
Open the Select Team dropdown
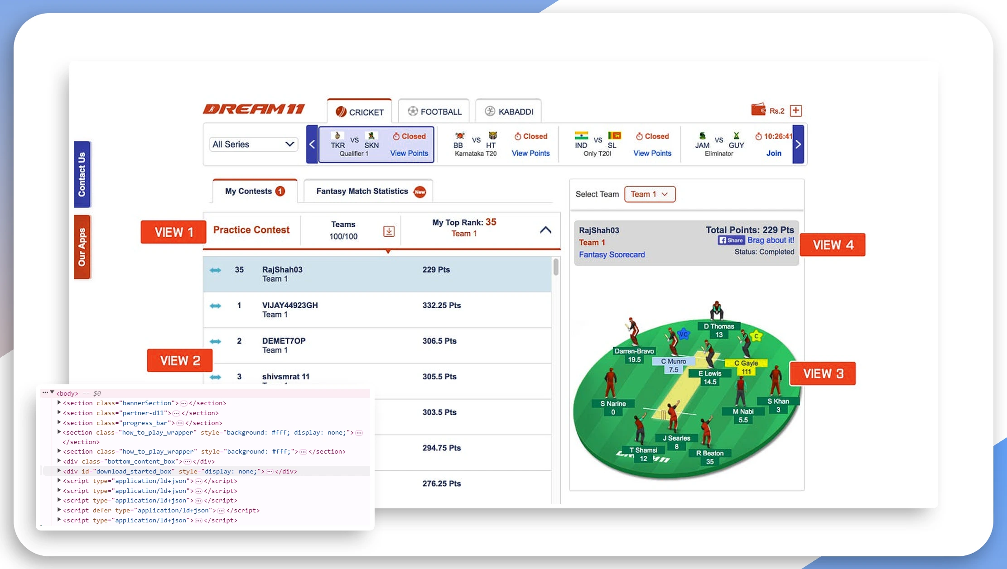pos(650,194)
